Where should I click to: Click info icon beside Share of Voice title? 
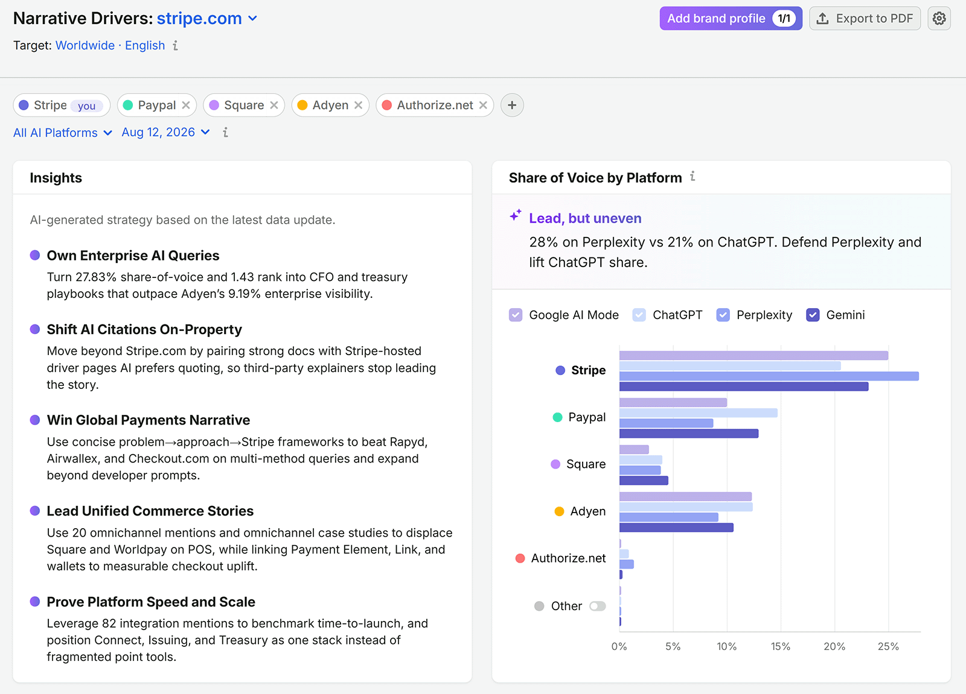[x=693, y=177]
